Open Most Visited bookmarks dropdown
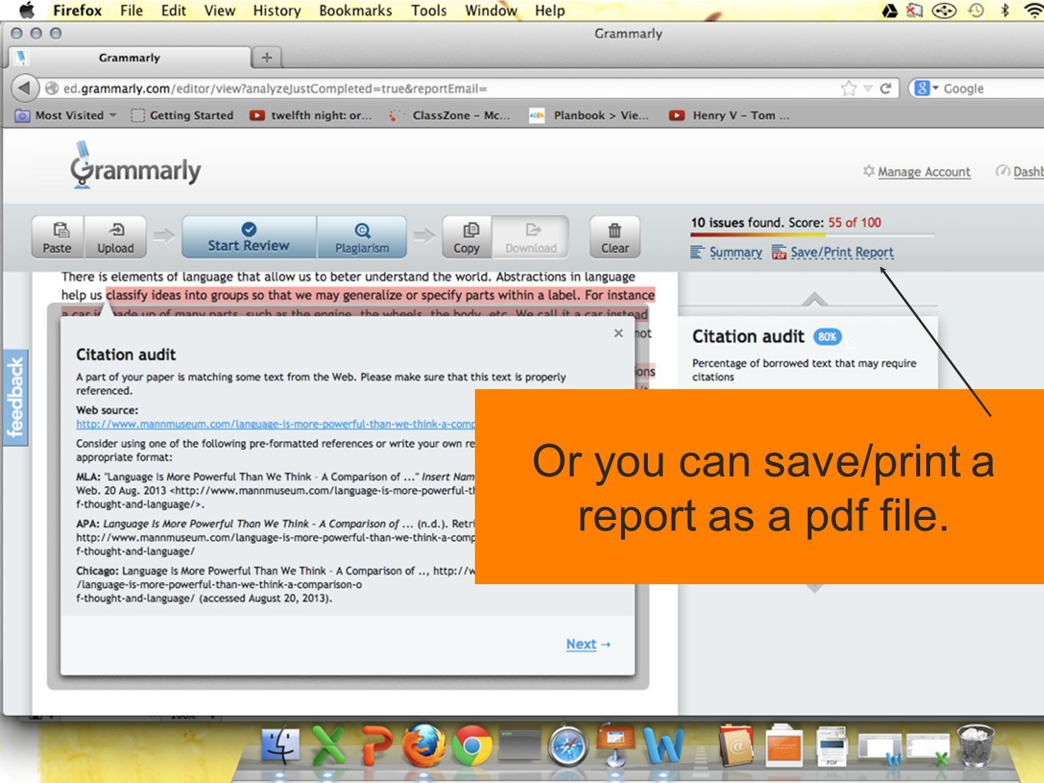The width and height of the screenshot is (1044, 783). 67,115
